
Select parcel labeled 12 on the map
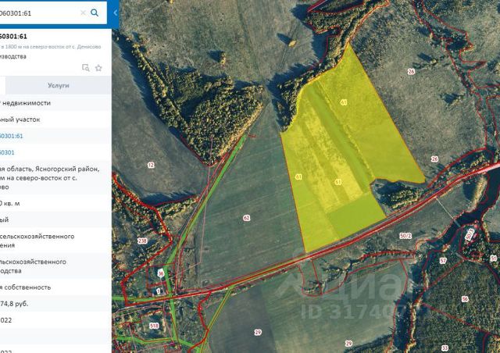click(x=151, y=165)
